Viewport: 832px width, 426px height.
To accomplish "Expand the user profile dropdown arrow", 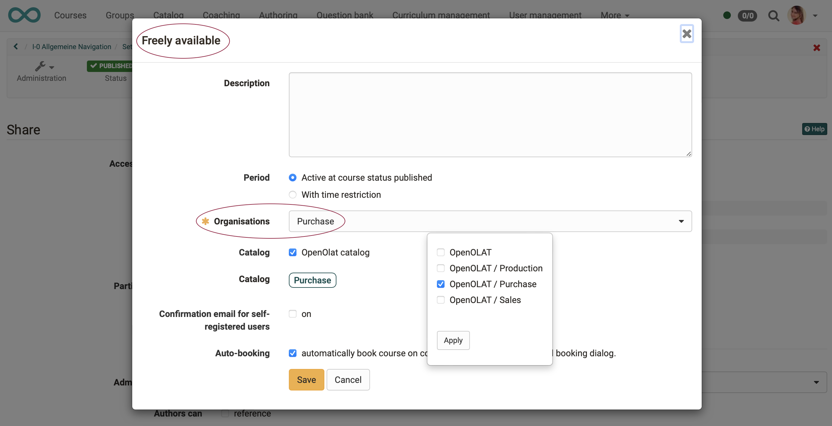I will (x=815, y=16).
